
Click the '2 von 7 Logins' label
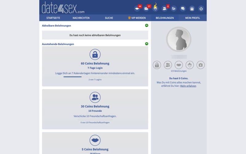pos(95,80)
